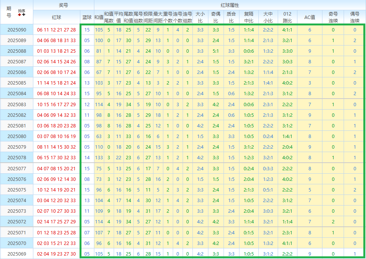The height and width of the screenshot is (259, 366).
Task: Click red balls 02 06 14 15 24 26
Action: [x=56, y=62]
